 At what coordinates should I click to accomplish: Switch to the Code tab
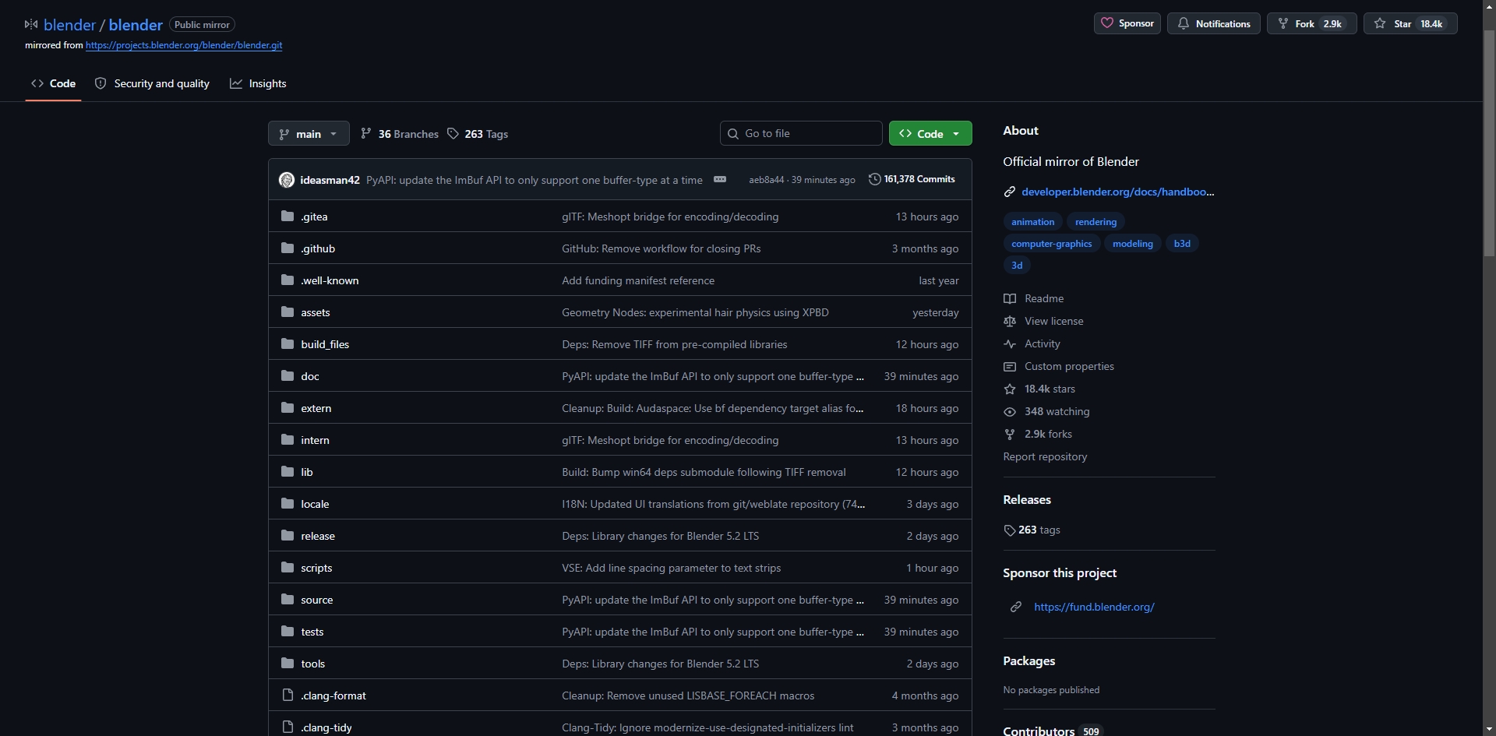click(x=53, y=83)
